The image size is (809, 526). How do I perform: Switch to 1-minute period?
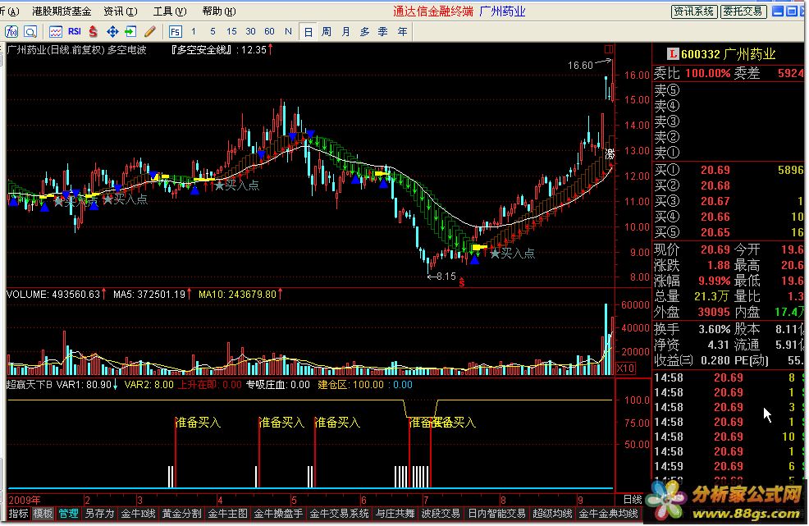click(x=194, y=32)
